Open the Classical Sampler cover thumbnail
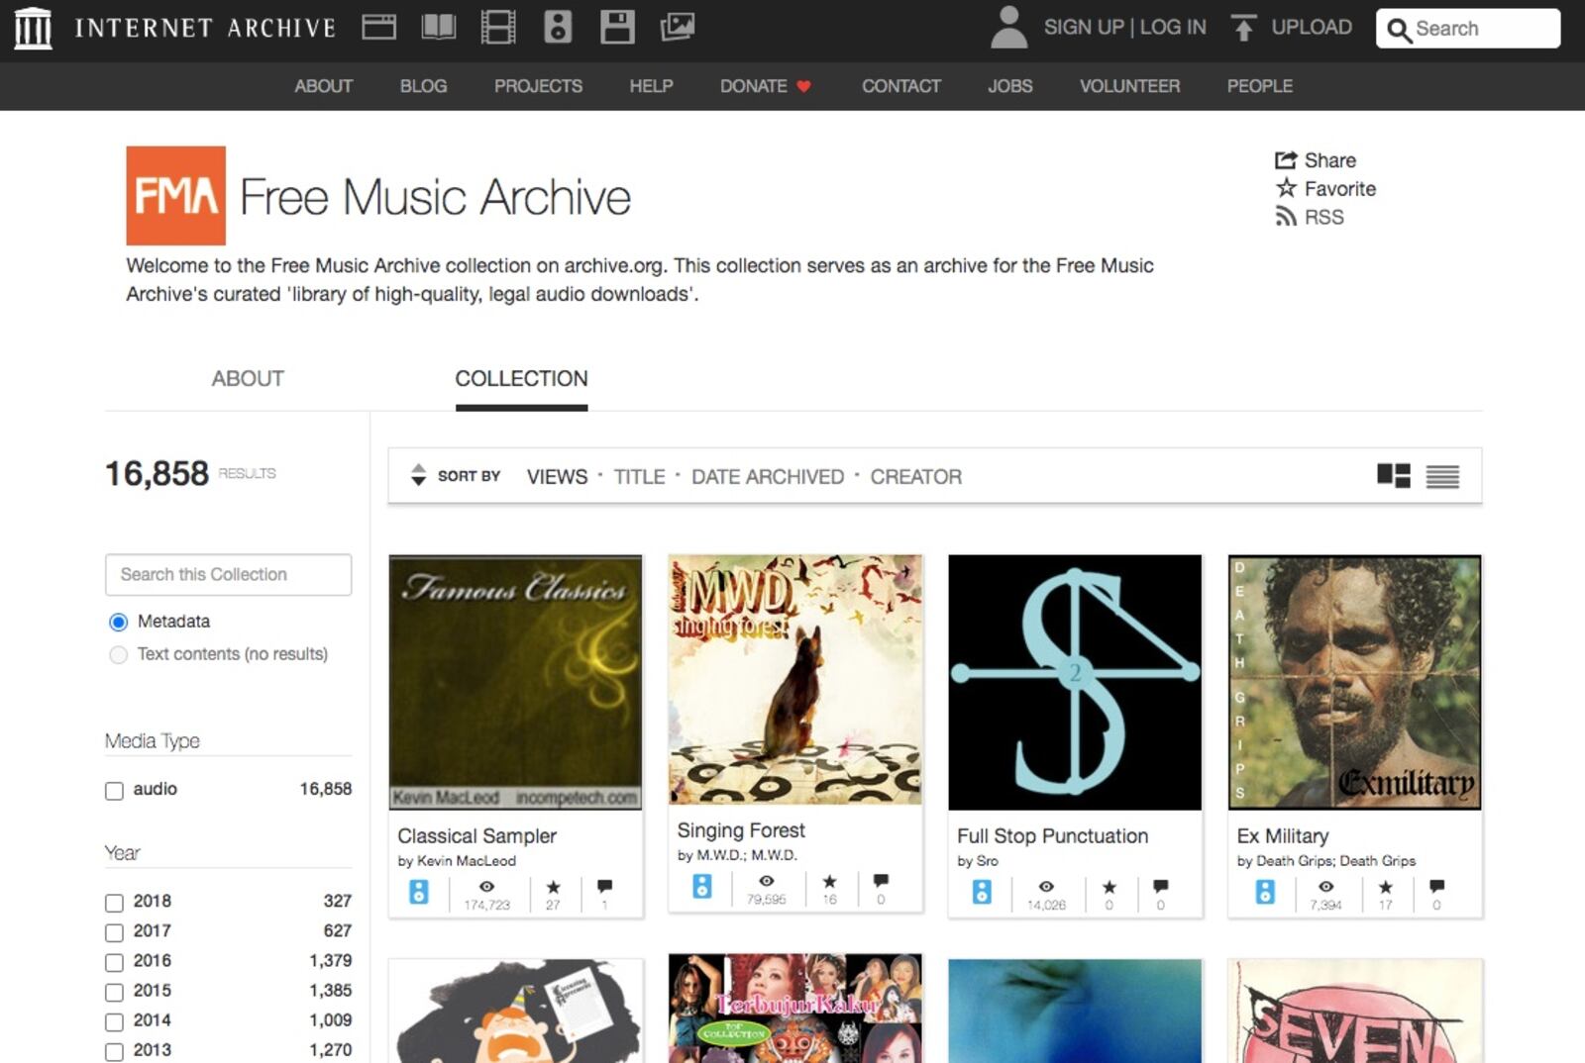 515,682
